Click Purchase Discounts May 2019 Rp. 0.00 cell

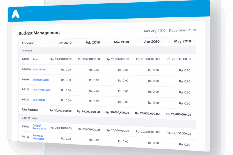pyautogui.click(x=185, y=145)
